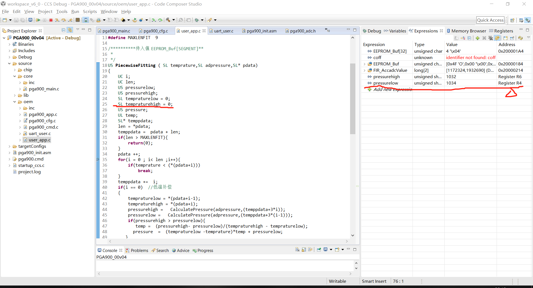The width and height of the screenshot is (533, 288).
Task: Click the hammer Build icon
Action: click(168, 20)
